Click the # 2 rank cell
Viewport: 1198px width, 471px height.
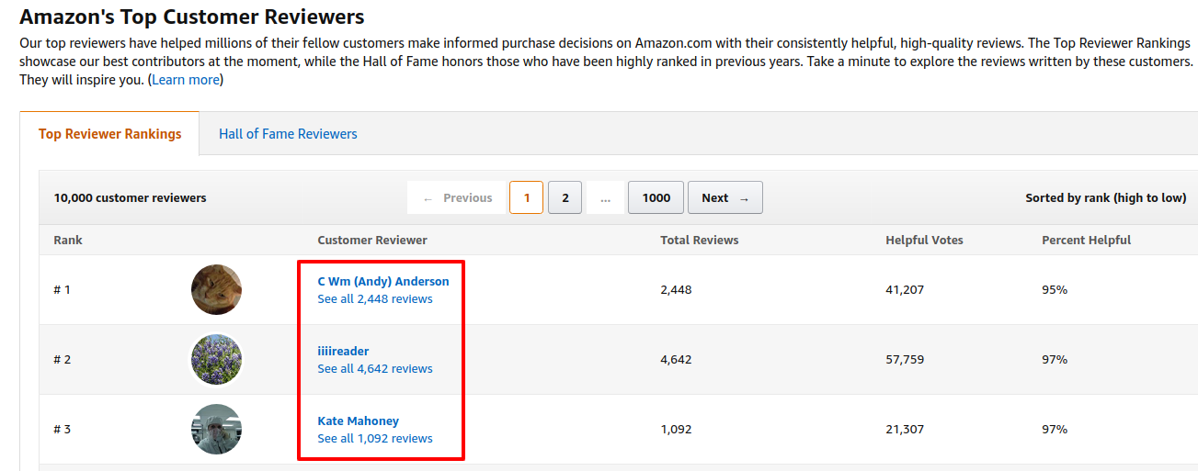(x=63, y=360)
